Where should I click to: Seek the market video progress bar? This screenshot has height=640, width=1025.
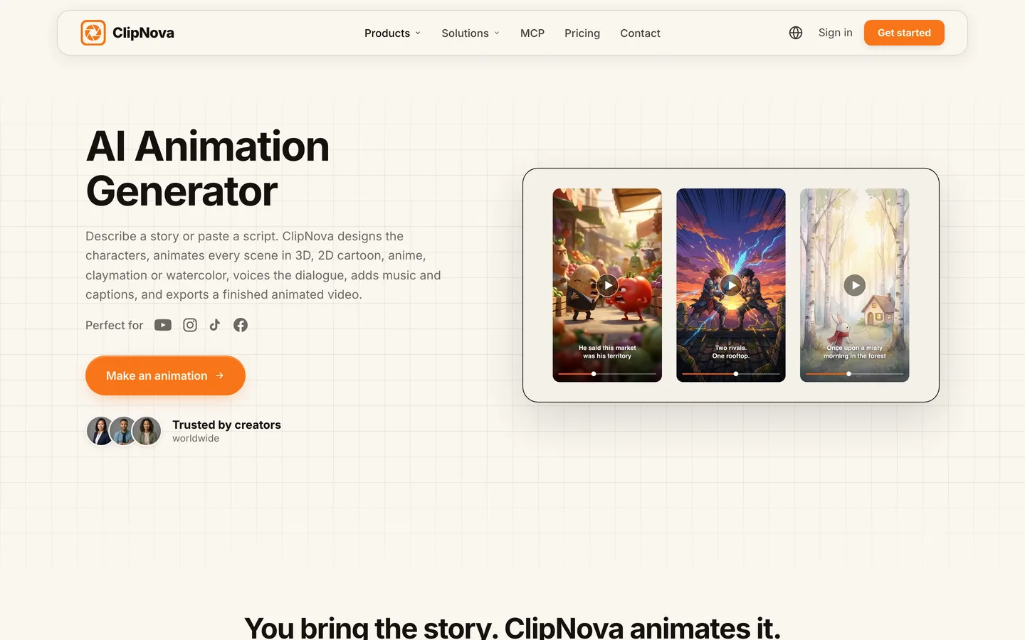607,373
